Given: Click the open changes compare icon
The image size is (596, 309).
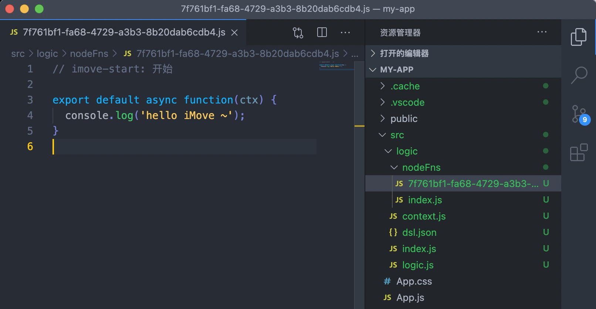Looking at the screenshot, I should 298,33.
